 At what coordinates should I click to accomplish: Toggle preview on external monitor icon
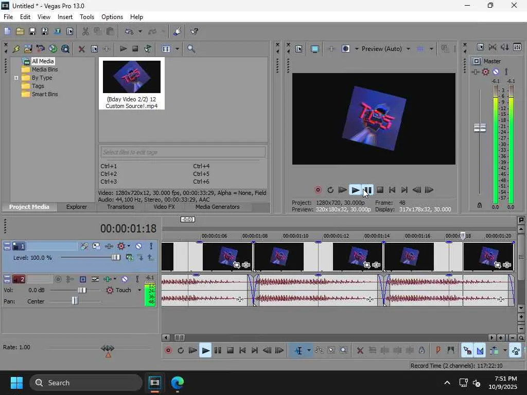coord(314,49)
